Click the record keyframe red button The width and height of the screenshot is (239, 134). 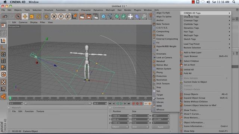[134, 103]
